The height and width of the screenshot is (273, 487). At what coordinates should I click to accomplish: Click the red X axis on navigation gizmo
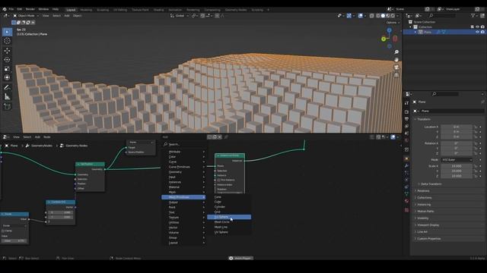point(395,39)
